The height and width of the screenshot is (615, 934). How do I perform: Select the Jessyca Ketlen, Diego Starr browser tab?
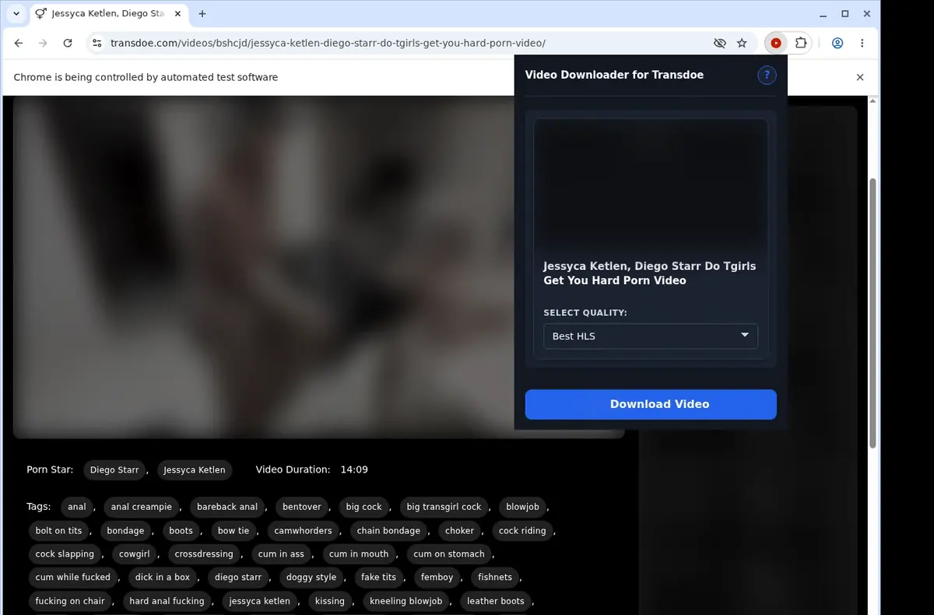click(107, 14)
